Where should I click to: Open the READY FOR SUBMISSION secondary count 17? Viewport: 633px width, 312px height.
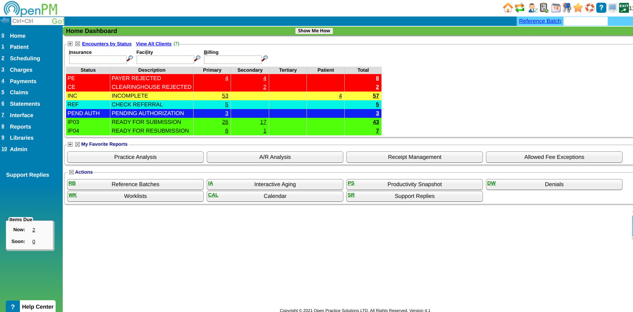point(263,122)
